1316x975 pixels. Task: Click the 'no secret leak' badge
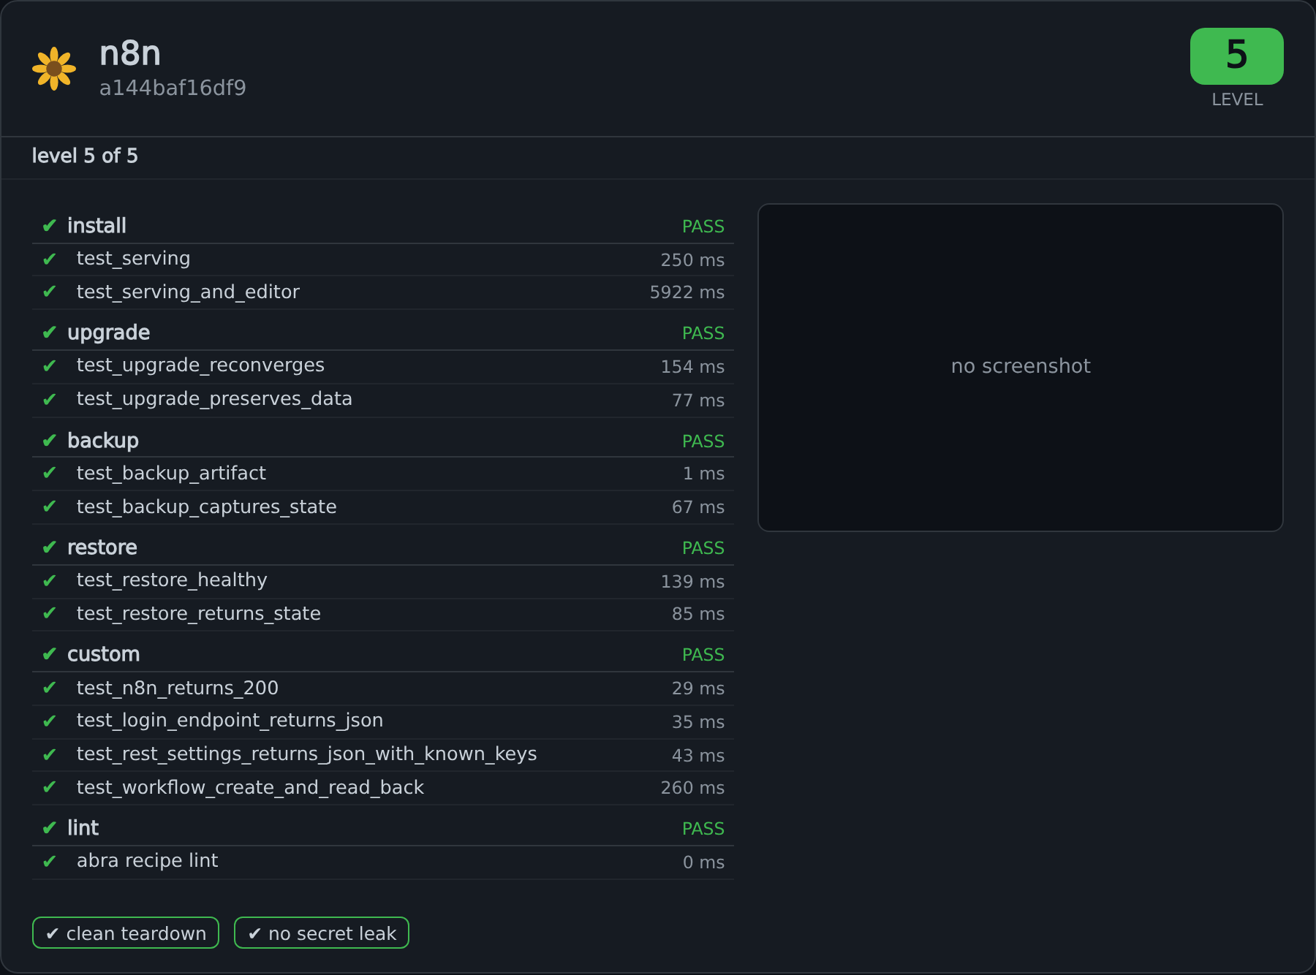coord(322,933)
